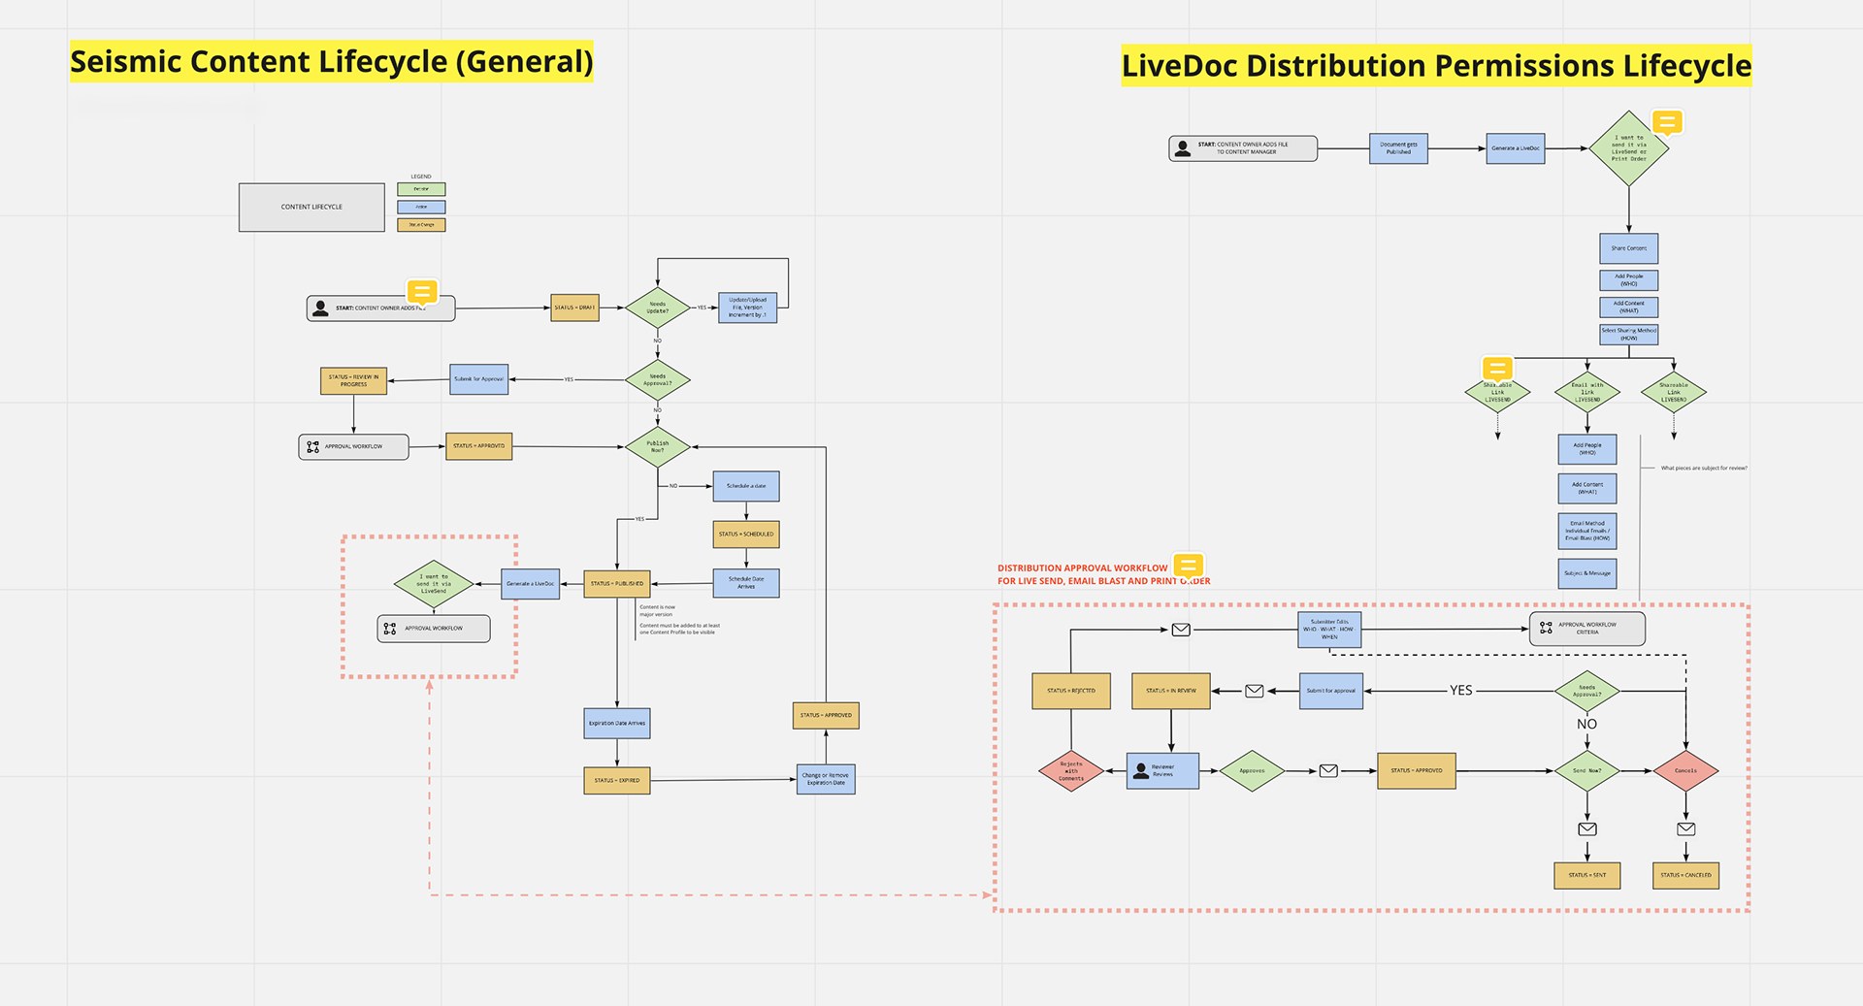
Task: Select STATUS = APPROVED in distribution workflow
Action: [1417, 770]
